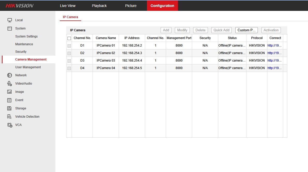308x172 pixels.
Task: Click the IP Address cell 192.168.254.5
Action: [132, 68]
